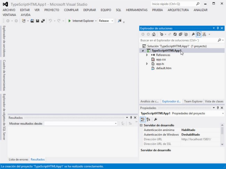
Task: Open the Propiedades object selector dropdown
Action: pos(223,114)
